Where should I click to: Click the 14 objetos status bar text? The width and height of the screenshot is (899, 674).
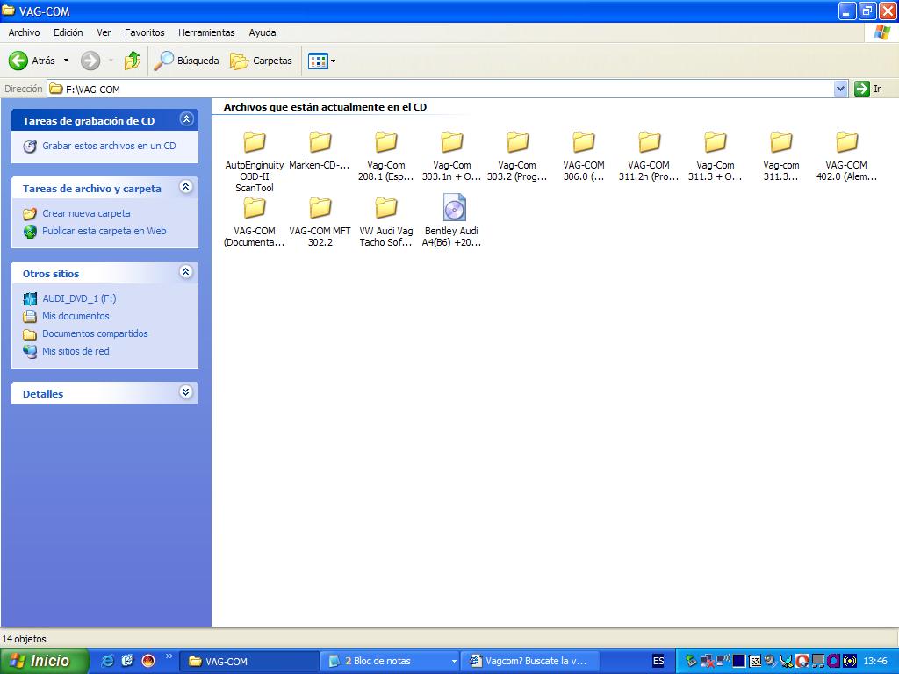24,639
